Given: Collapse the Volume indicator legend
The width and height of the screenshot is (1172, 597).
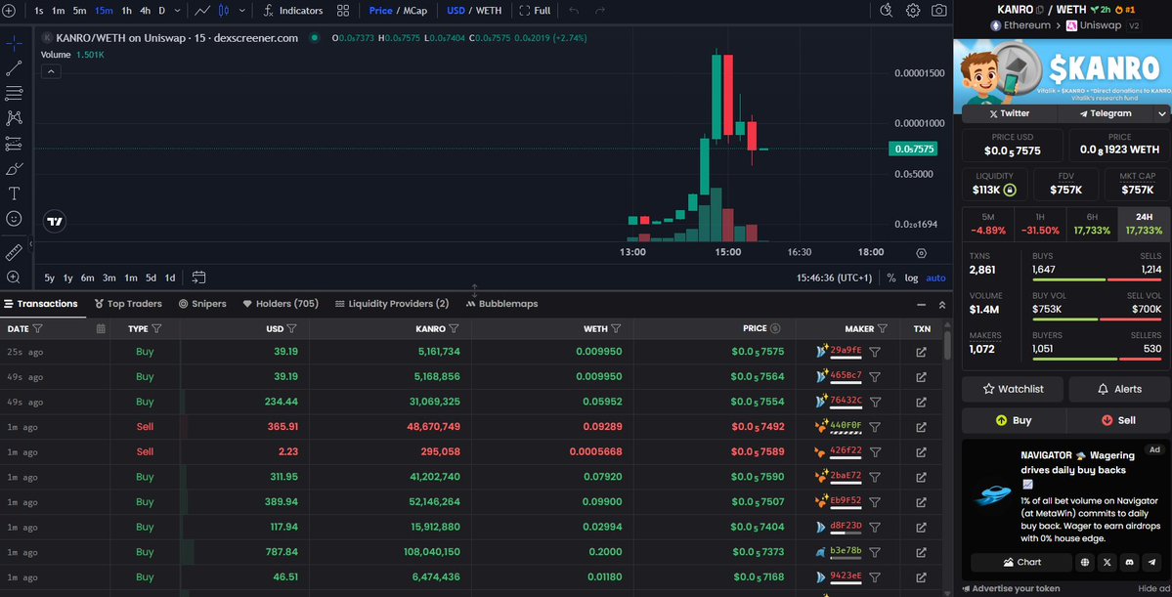Looking at the screenshot, I should [51, 71].
